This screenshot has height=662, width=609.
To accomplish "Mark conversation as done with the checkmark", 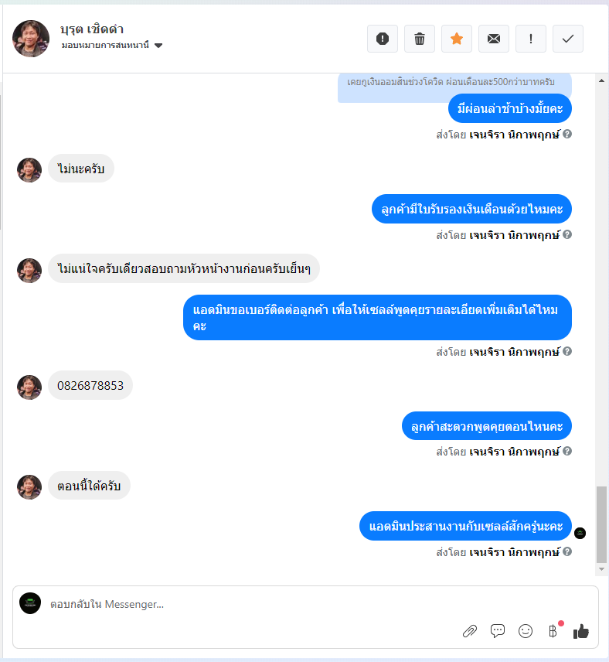I will coord(568,39).
